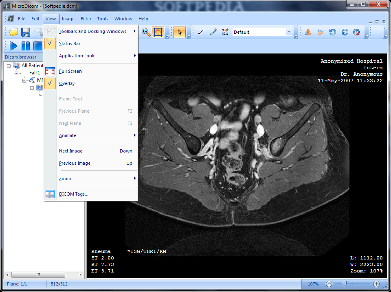Screen dimensions: 391x292
Task: Select the 1:1 actual size zoom icon
Action: 146,32
